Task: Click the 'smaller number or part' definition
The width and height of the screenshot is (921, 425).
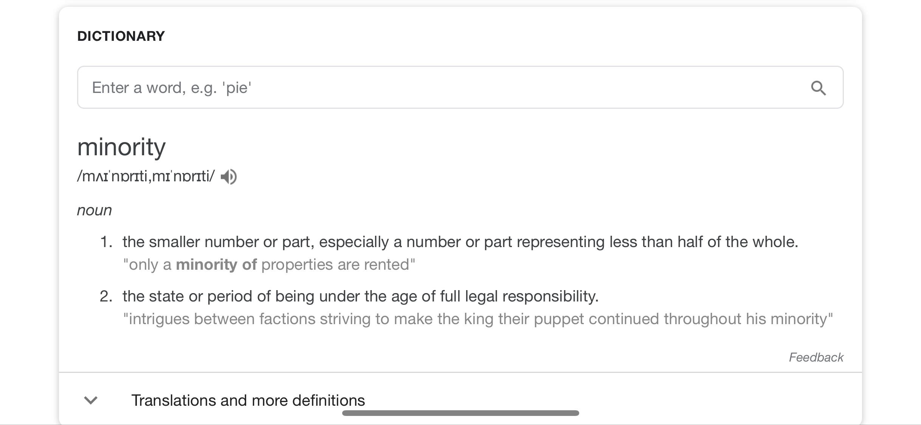Action: tap(460, 242)
